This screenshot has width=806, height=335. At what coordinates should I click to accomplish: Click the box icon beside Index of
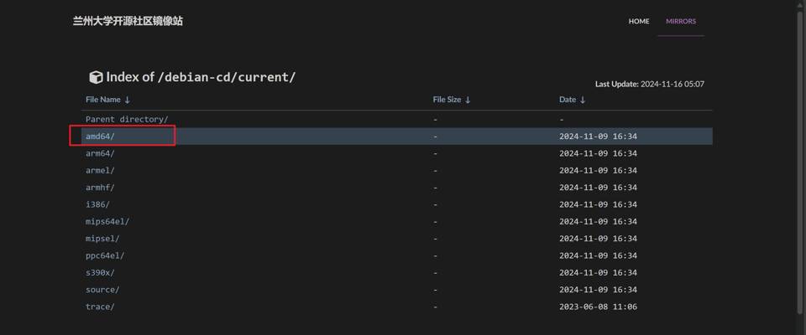tap(96, 77)
